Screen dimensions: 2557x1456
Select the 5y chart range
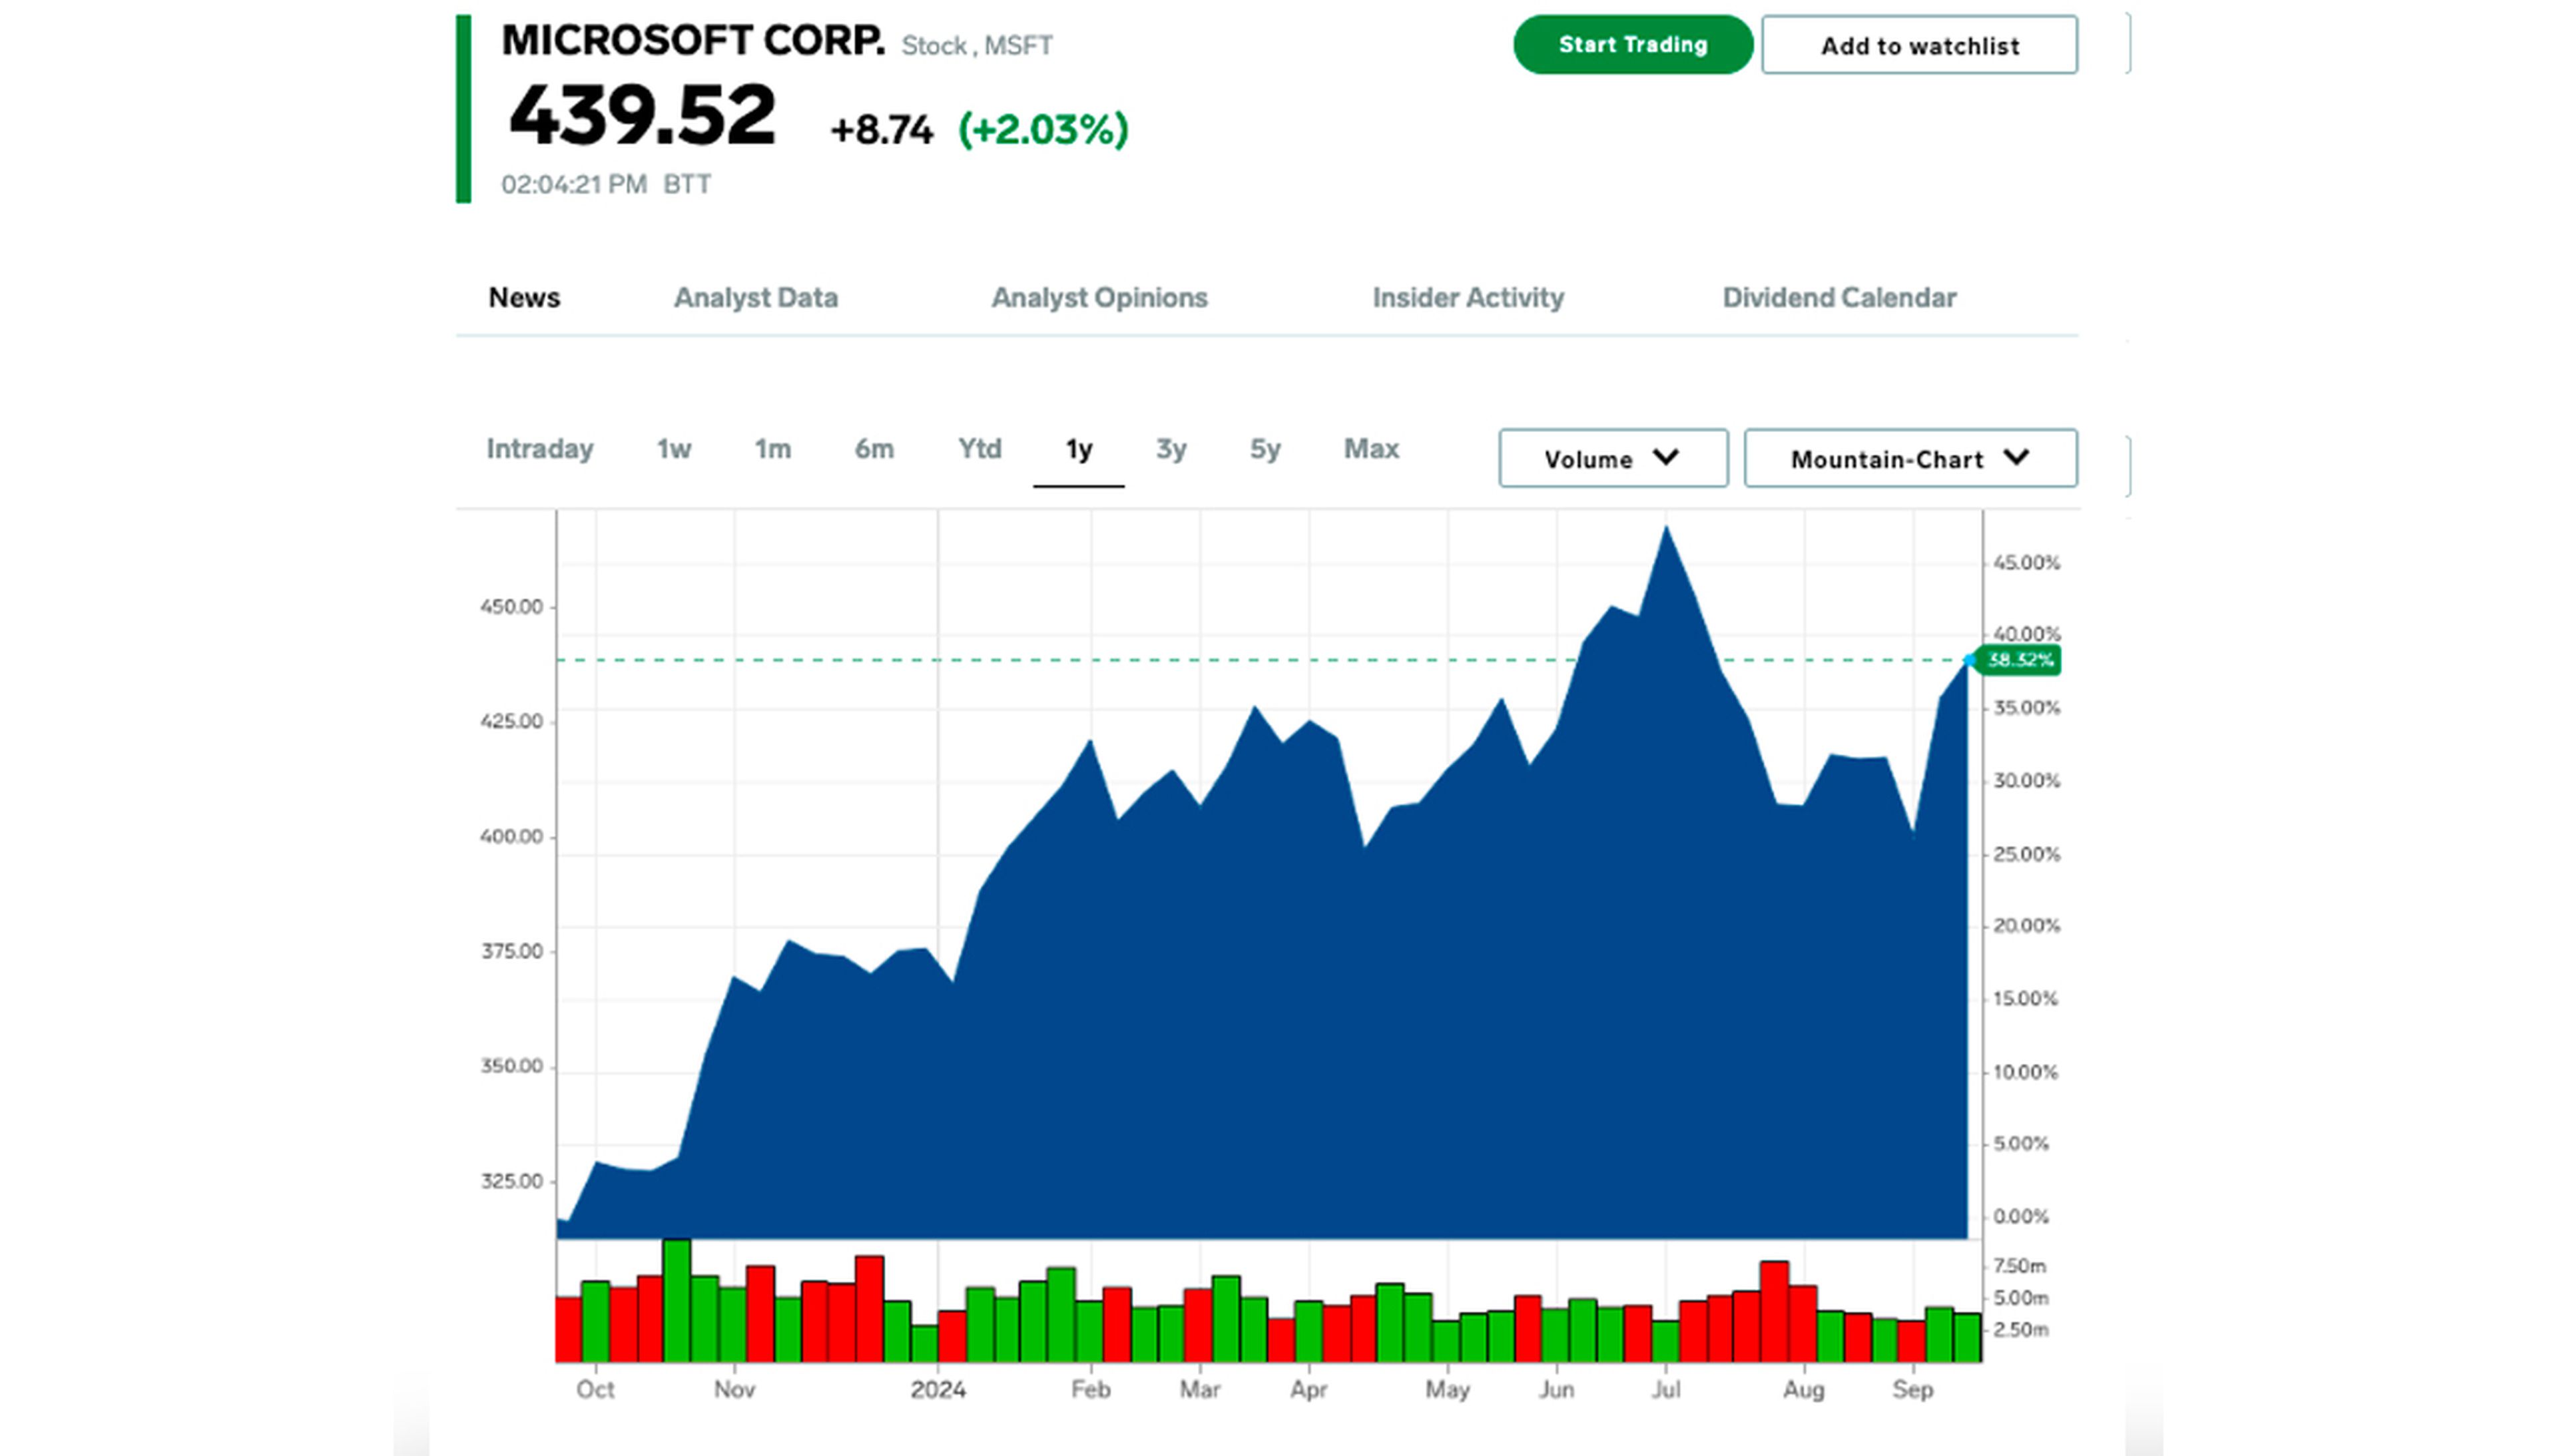tap(1265, 449)
